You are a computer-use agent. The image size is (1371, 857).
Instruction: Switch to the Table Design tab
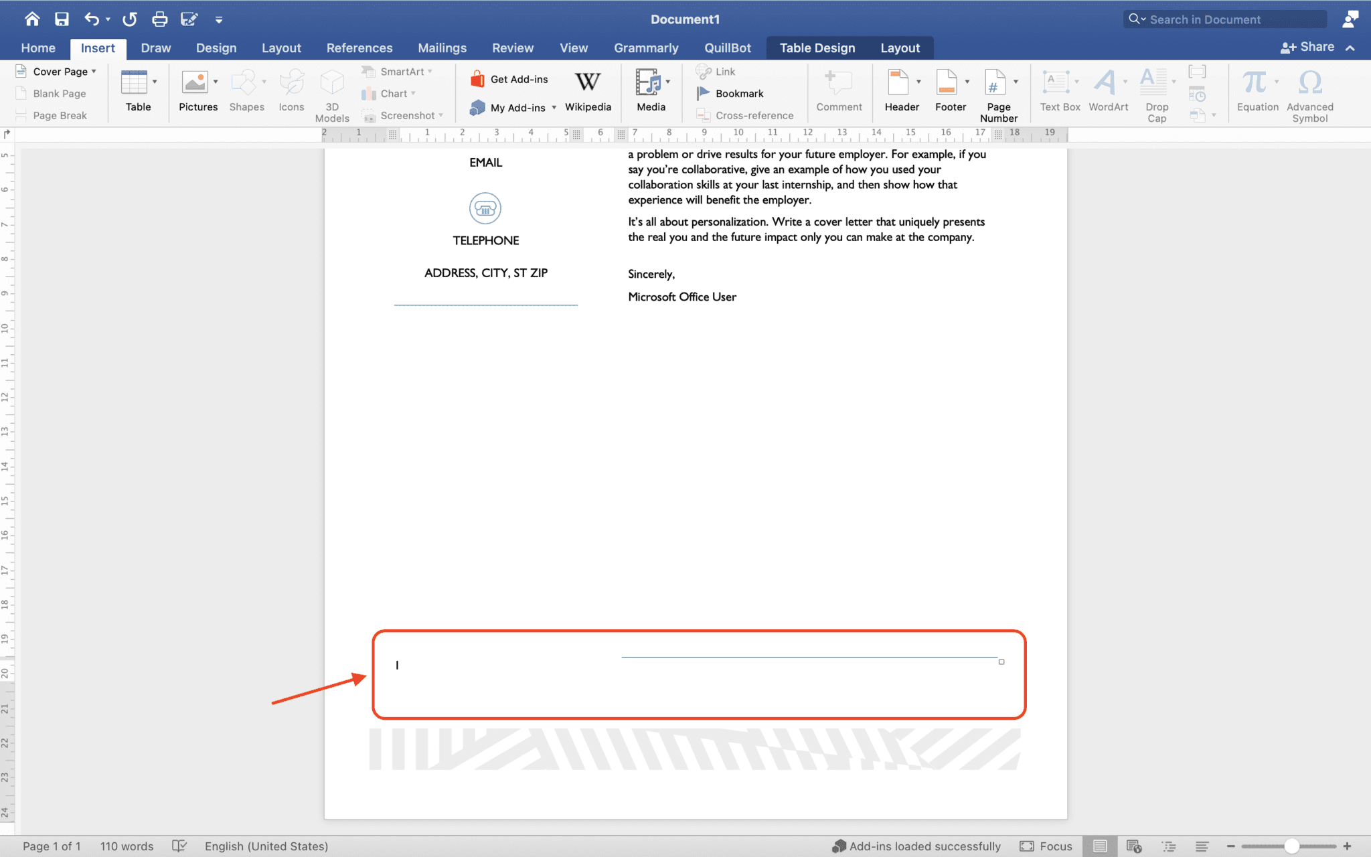817,48
